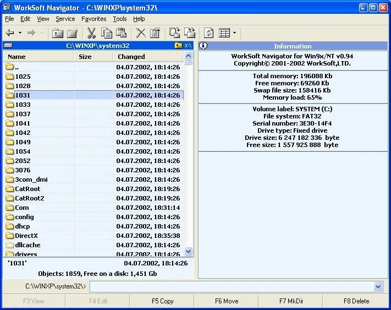Viewport: 391px width, 310px height.
Task: Click the Information panel info icon
Action: [x=203, y=46]
